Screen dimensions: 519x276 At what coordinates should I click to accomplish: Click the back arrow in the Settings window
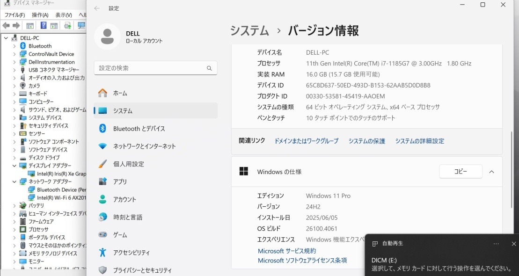(97, 8)
